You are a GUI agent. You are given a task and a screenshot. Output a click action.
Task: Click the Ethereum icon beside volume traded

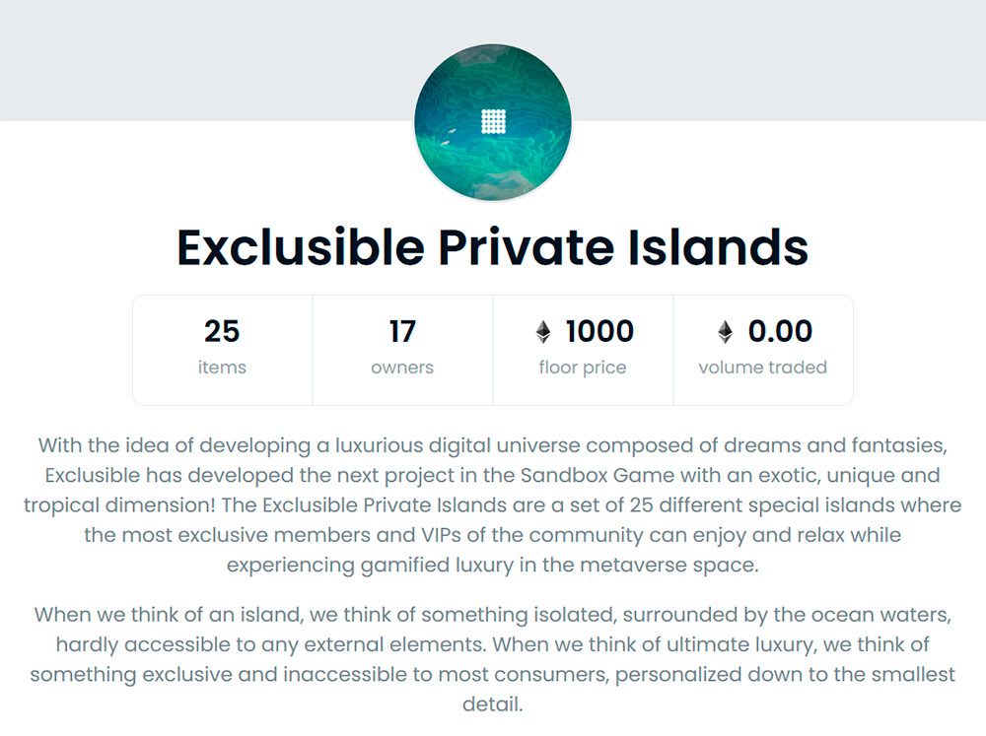tap(725, 332)
